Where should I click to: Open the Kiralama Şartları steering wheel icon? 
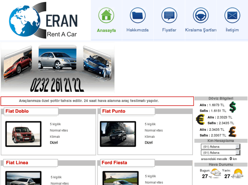(x=201, y=15)
